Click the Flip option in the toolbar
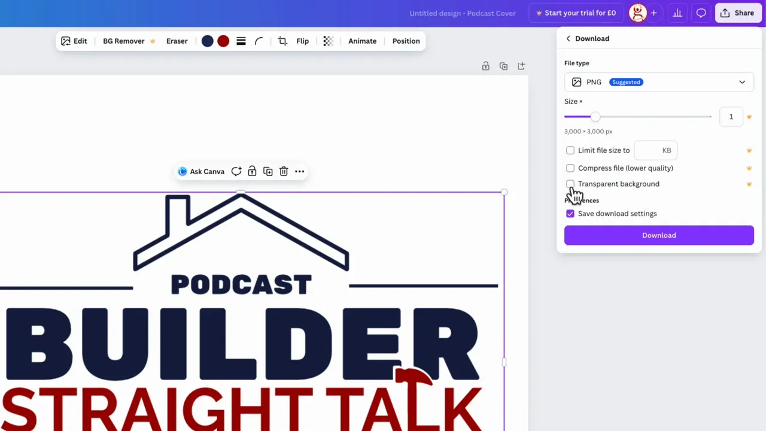This screenshot has height=431, width=766. click(x=302, y=41)
